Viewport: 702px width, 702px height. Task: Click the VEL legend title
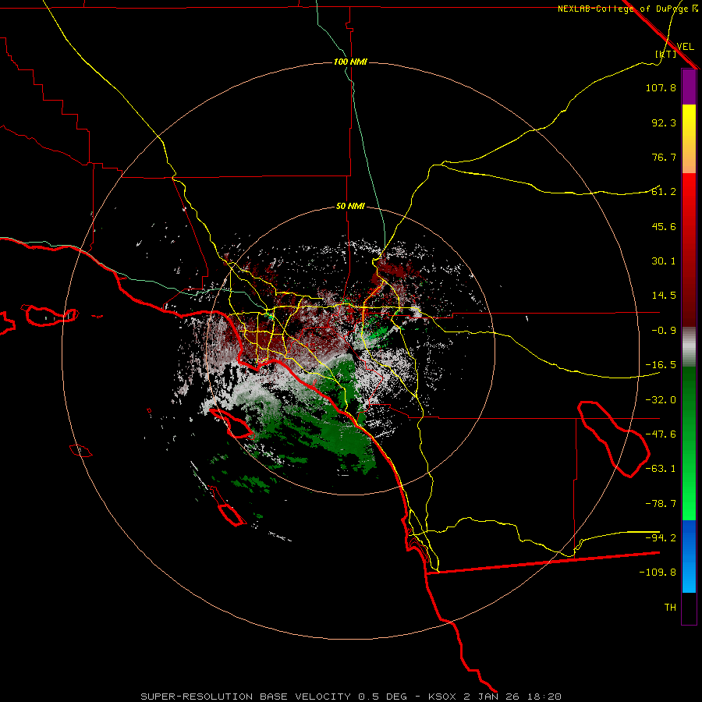point(685,47)
